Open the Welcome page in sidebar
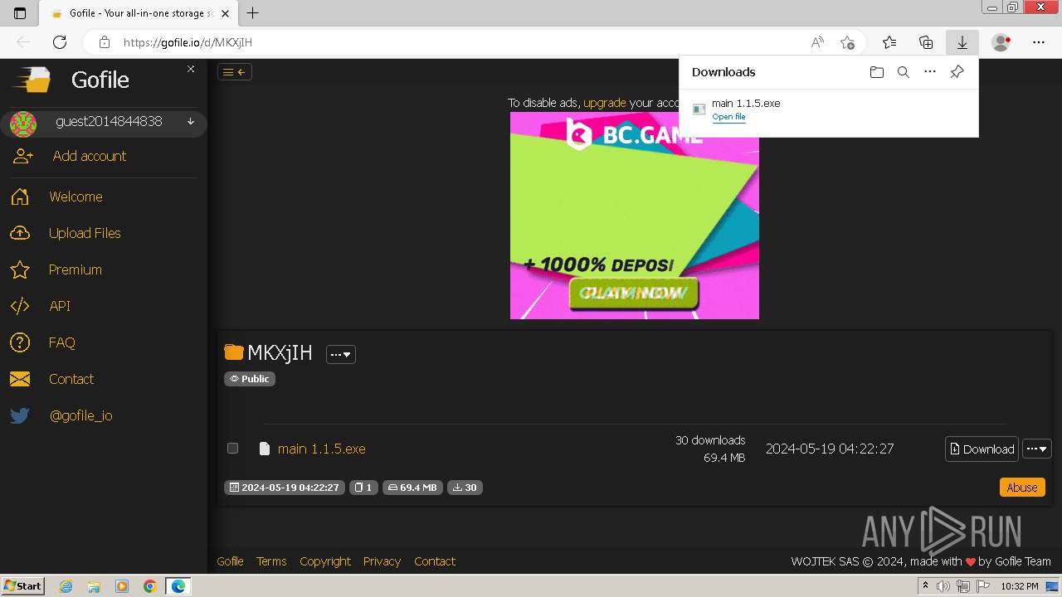1062x597 pixels. click(76, 197)
